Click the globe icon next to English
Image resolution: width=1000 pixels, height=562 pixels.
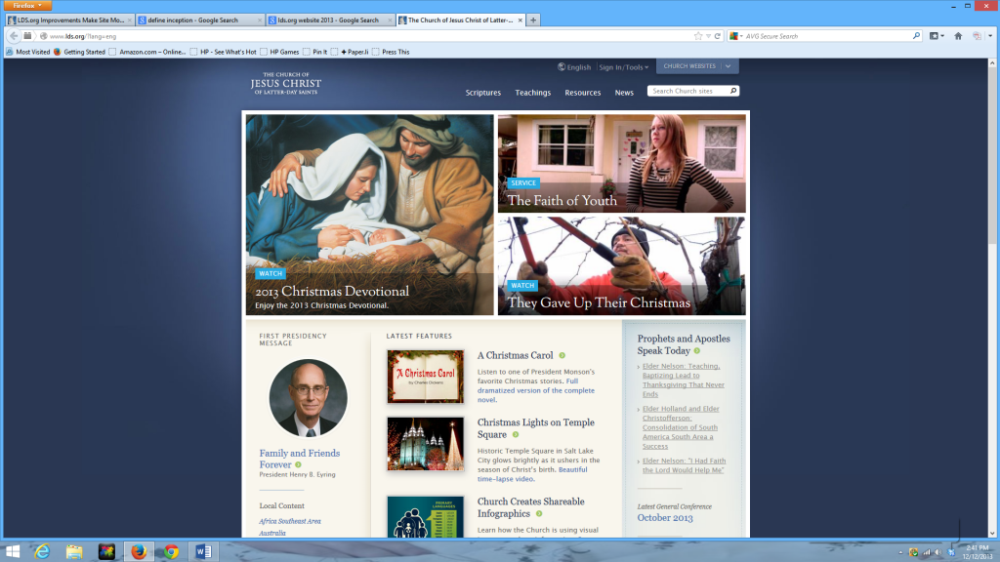(x=562, y=67)
